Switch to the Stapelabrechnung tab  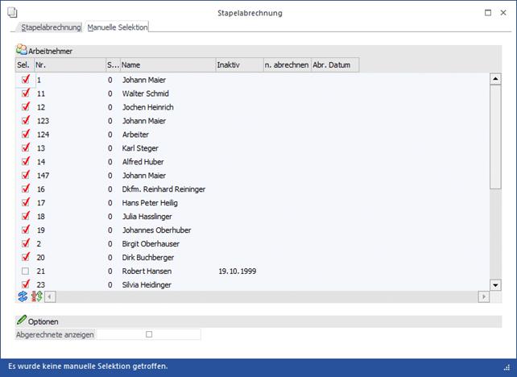point(52,27)
